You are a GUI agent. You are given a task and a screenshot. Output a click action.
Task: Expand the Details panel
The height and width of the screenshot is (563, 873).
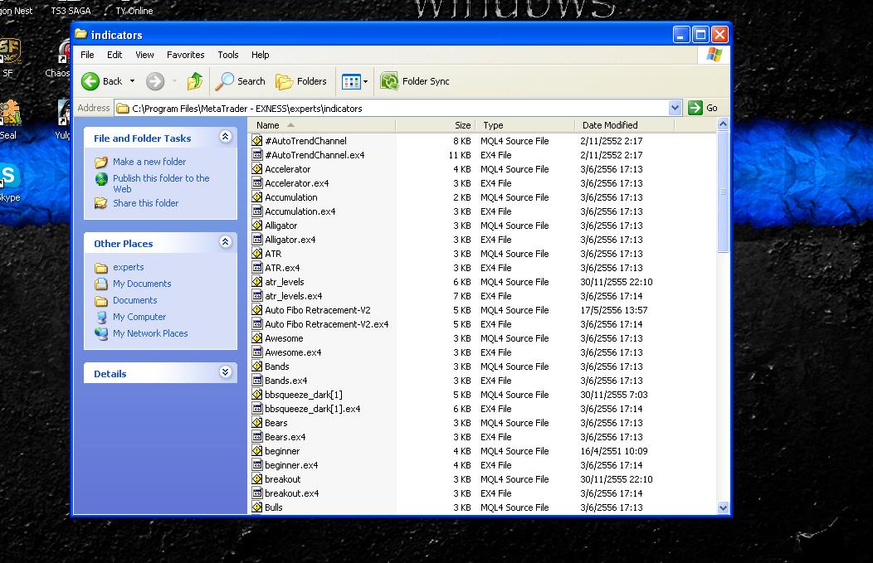click(225, 372)
